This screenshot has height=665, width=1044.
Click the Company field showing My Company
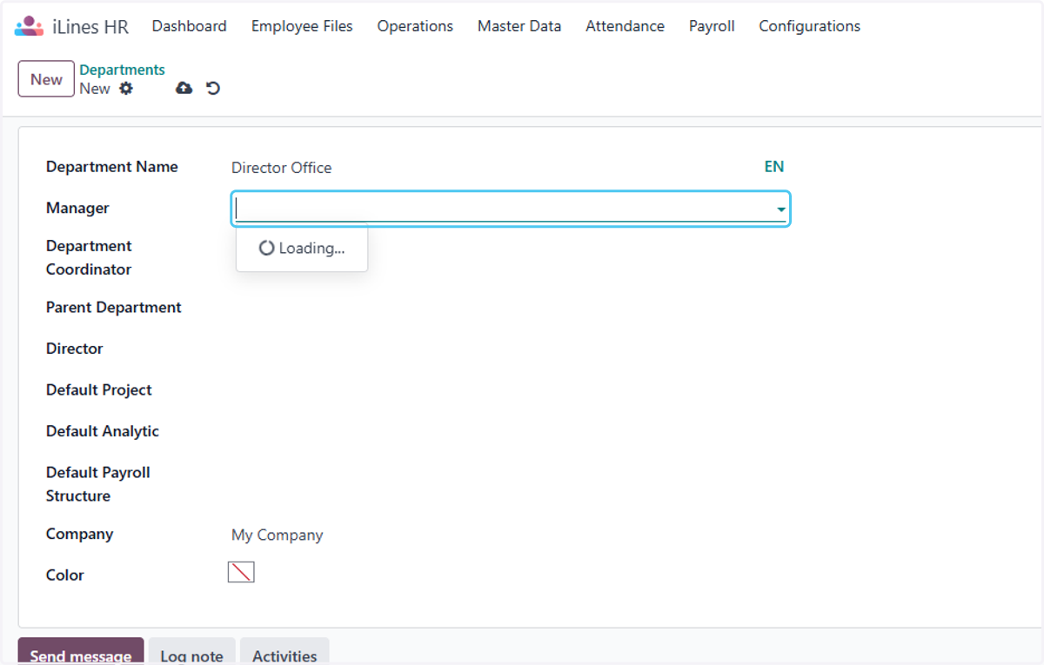coord(277,535)
